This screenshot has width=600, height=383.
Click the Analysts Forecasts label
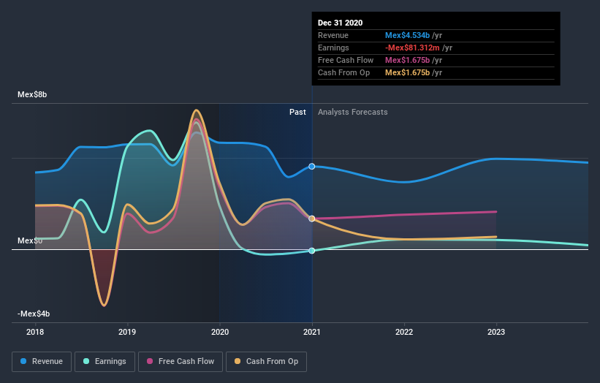353,112
